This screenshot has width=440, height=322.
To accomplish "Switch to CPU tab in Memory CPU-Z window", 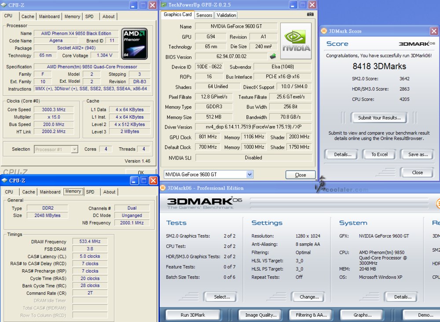I will pos(9,192).
